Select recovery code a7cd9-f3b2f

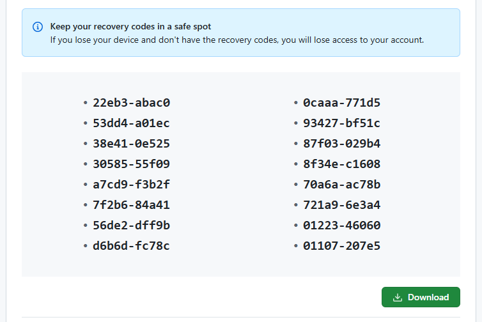click(x=131, y=185)
